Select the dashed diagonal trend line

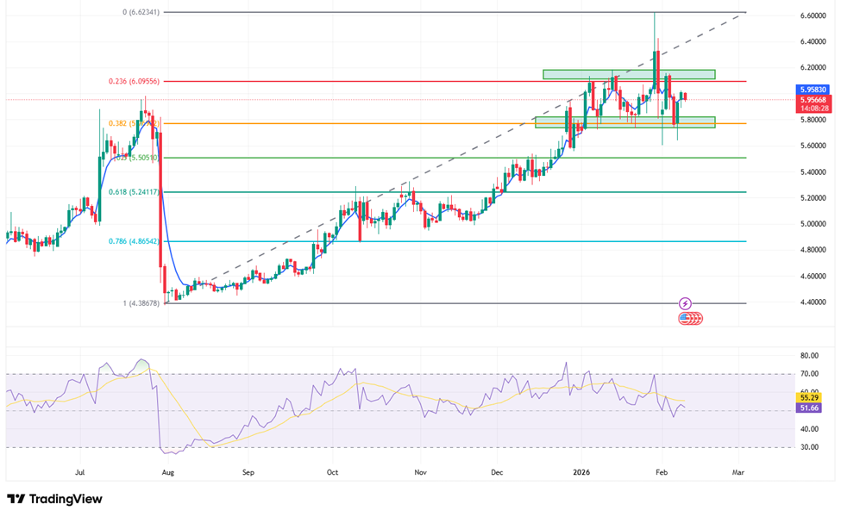(456, 158)
